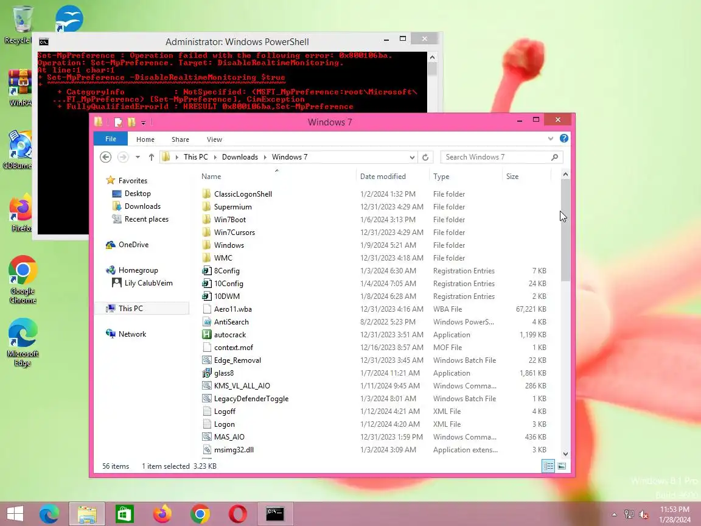Switch to the Home ribbon tab
This screenshot has width=701, height=526.
145,139
